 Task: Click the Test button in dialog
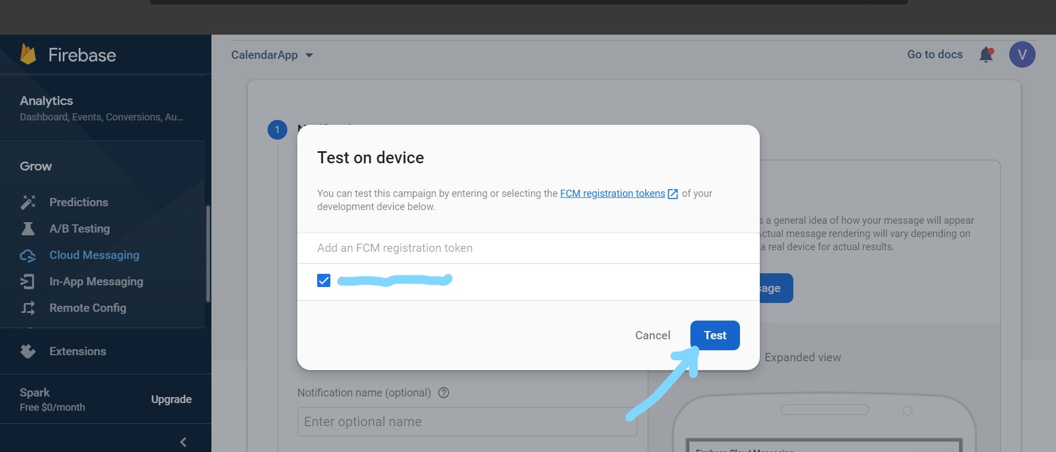point(715,335)
